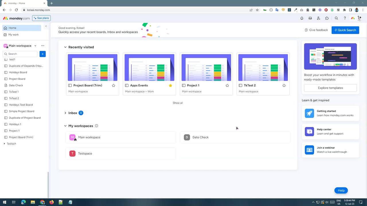Image resolution: width=367 pixels, height=206 pixels.
Task: Click Date Check workspace D icon
Action: (187, 137)
